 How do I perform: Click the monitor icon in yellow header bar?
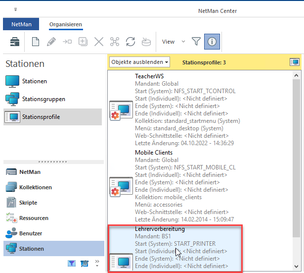[295, 62]
